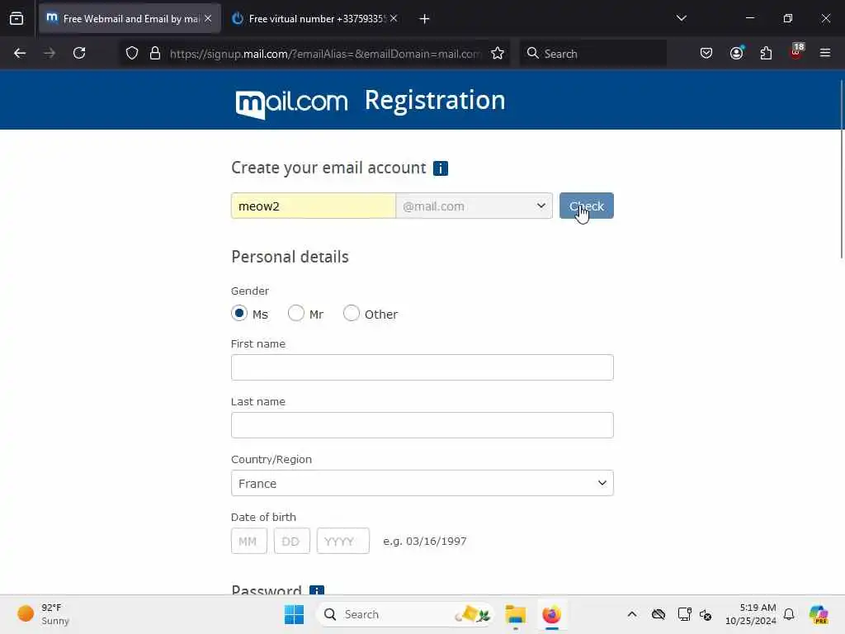The width and height of the screenshot is (845, 634).
Task: Open weather widget showing 92°F Sunny
Action: (45, 614)
